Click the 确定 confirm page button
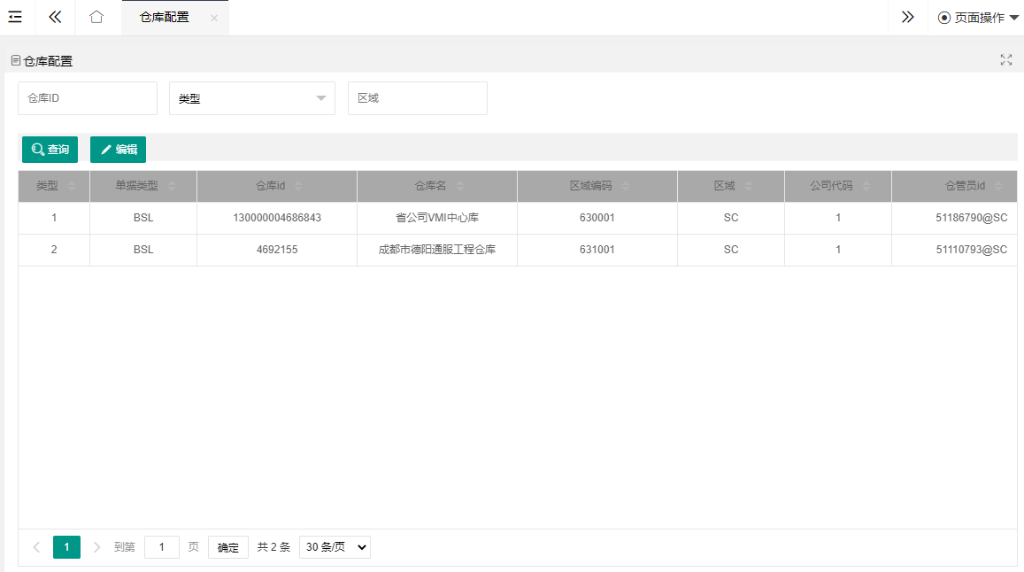Image resolution: width=1024 pixels, height=572 pixels. 228,547
